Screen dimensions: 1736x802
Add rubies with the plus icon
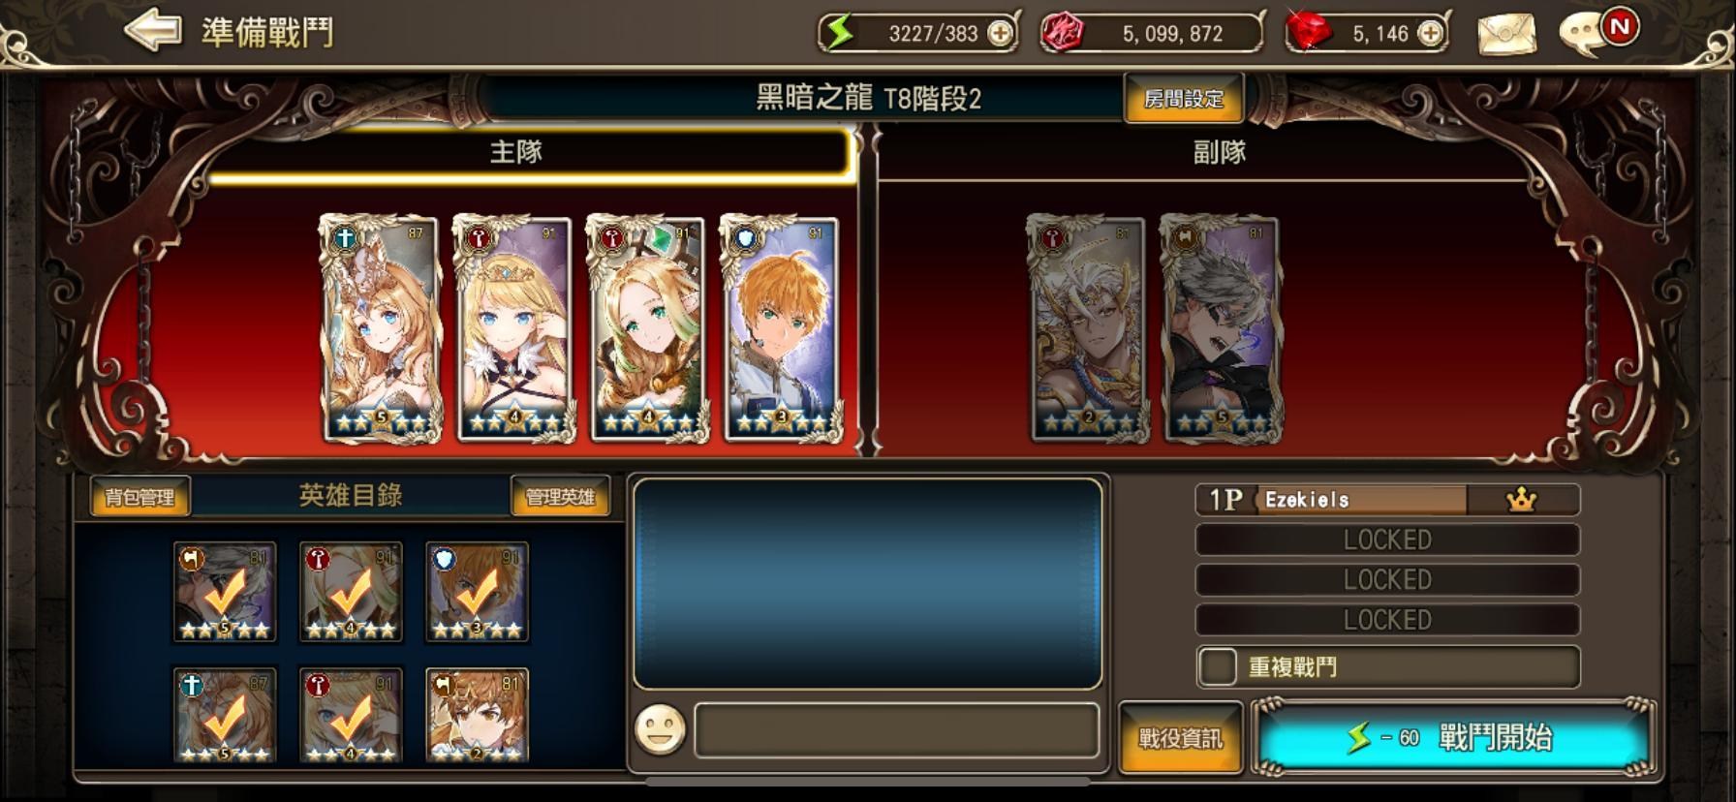click(x=1429, y=34)
